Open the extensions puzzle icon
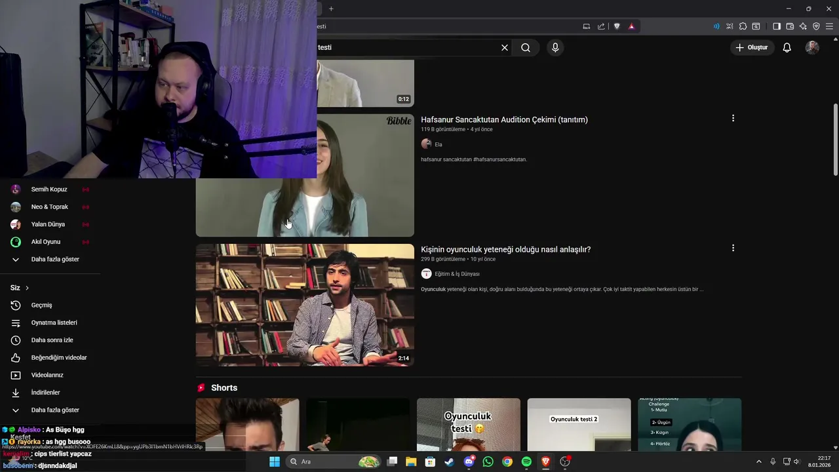This screenshot has width=839, height=472. click(743, 26)
